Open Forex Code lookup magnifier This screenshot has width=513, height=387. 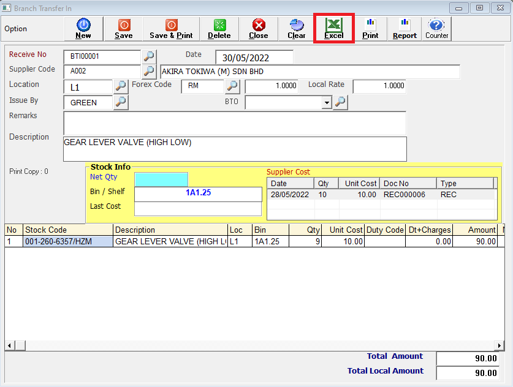click(x=232, y=86)
